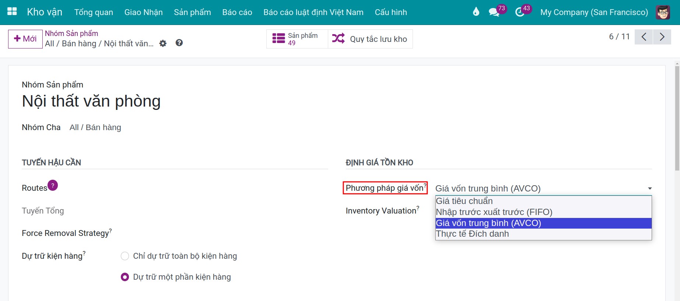This screenshot has width=680, height=301.
Task: Click the Force Removal Strategy label
Action: (x=66, y=233)
